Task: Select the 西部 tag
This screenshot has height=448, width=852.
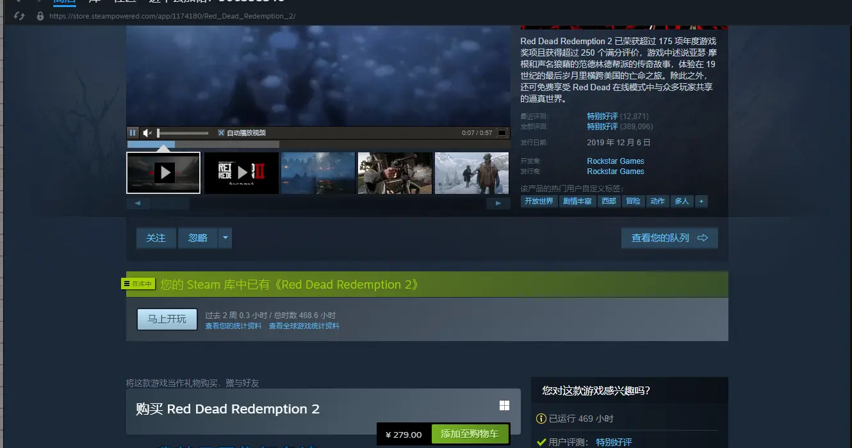Action: [x=609, y=201]
